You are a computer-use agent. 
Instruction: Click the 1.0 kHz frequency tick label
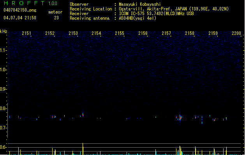point(3,70)
